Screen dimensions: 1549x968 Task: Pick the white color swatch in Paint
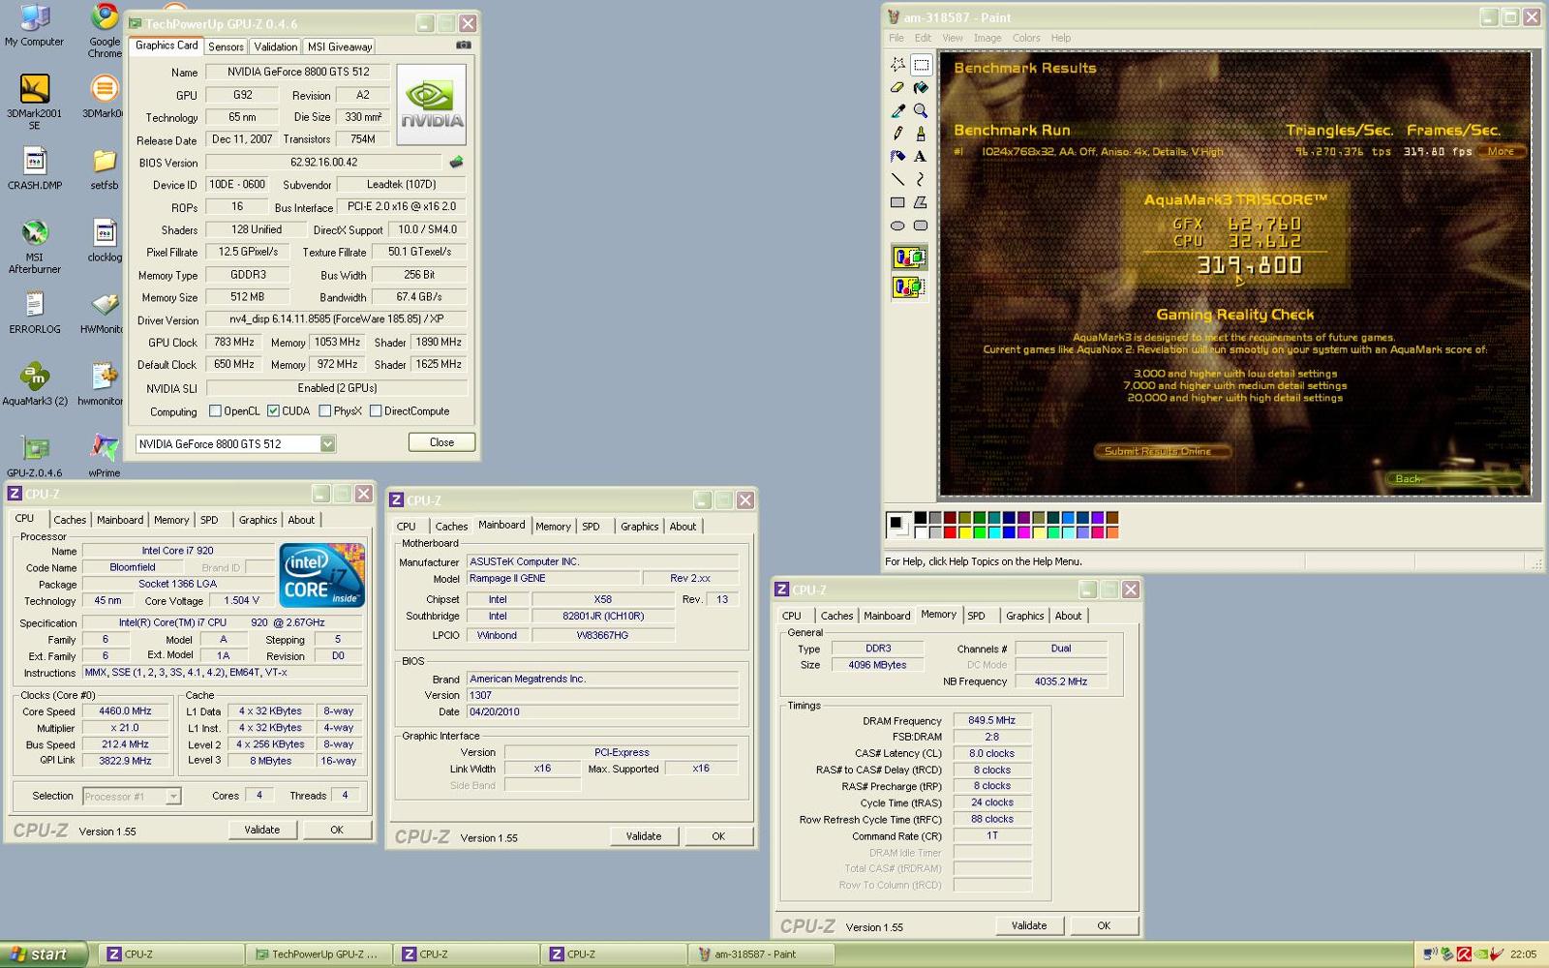pyautogui.click(x=921, y=532)
